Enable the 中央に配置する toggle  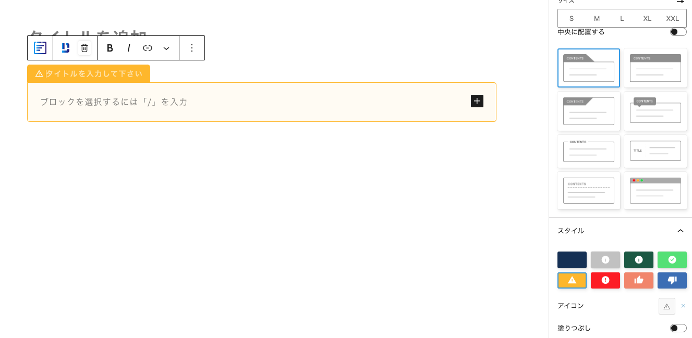pos(678,32)
